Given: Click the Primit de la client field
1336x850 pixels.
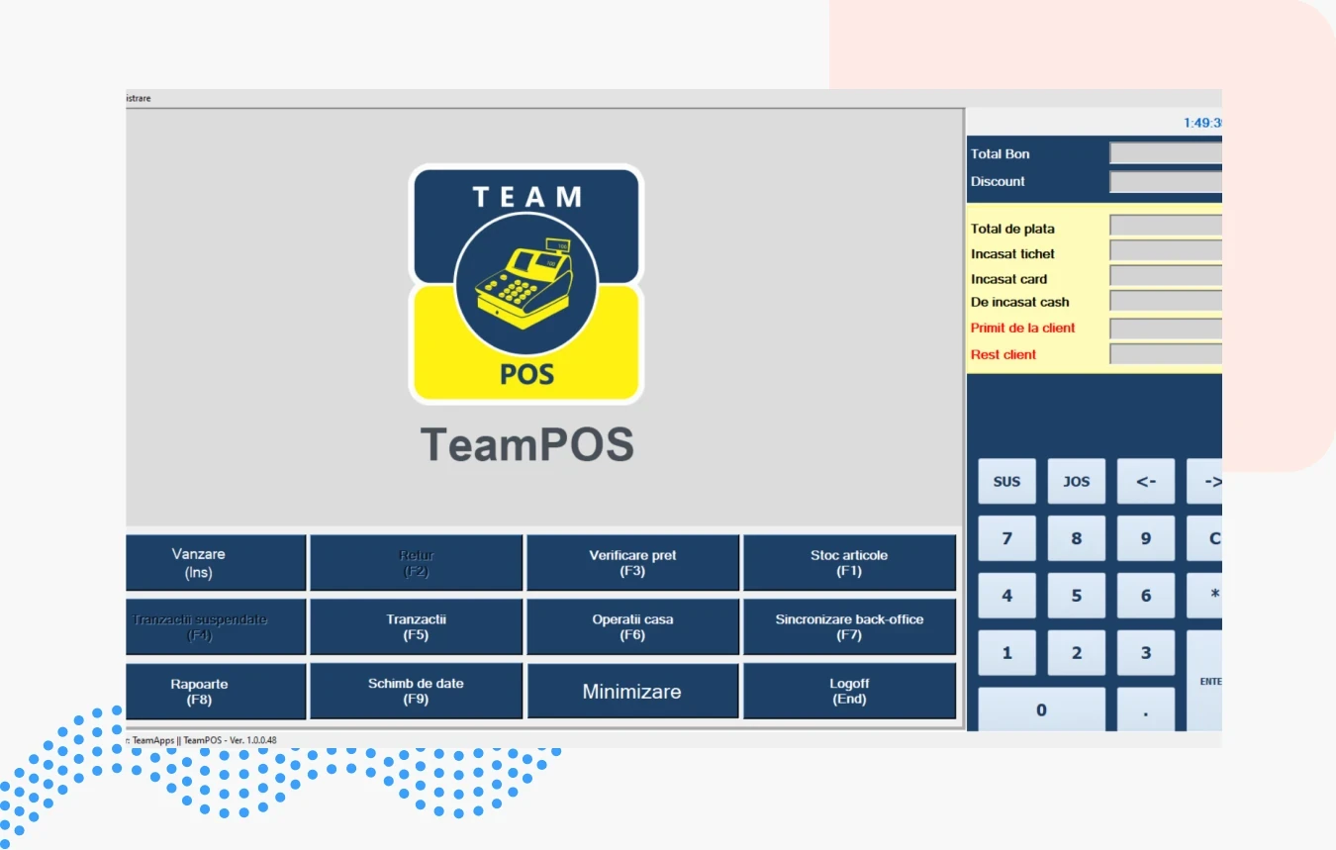Looking at the screenshot, I should tap(1166, 329).
